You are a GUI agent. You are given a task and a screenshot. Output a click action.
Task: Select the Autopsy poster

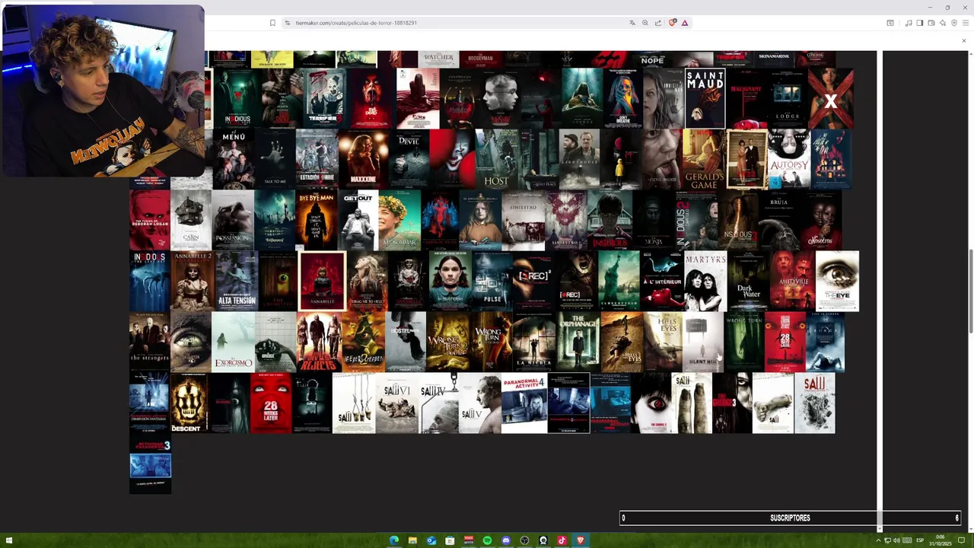(788, 159)
